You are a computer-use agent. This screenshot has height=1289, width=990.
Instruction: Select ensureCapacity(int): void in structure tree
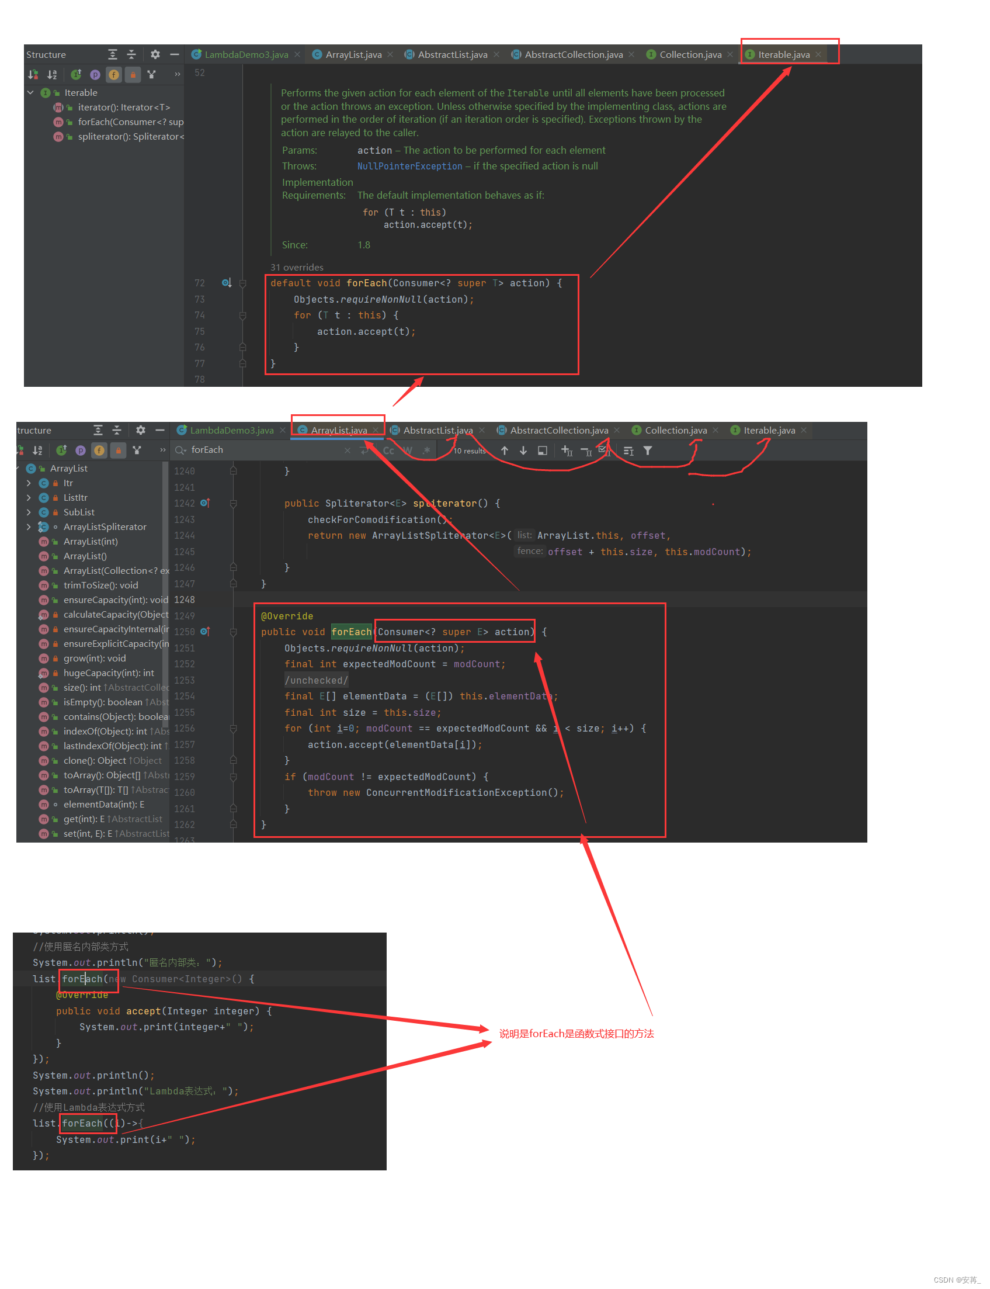(x=104, y=601)
